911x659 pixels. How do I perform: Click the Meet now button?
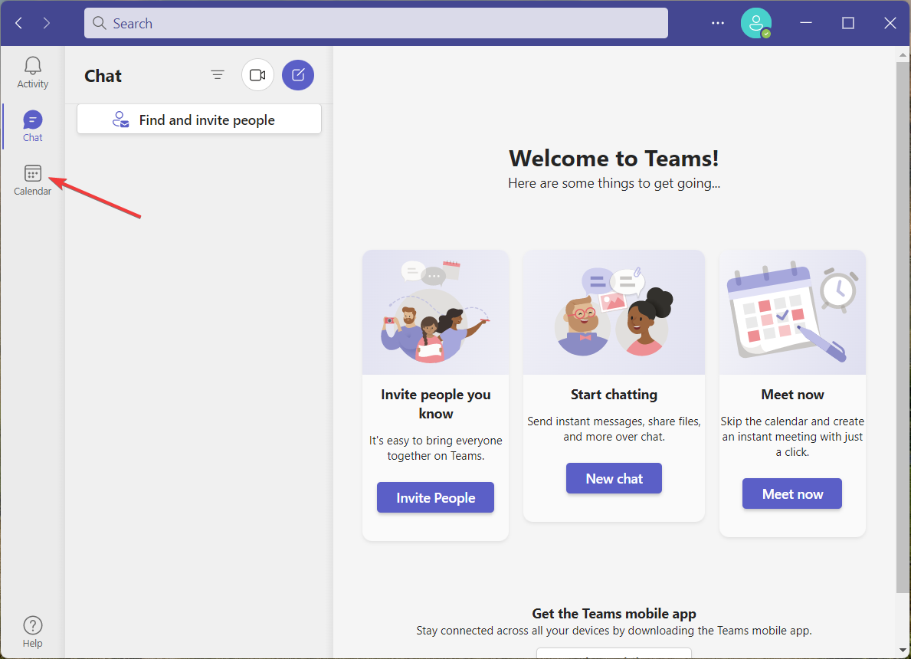coord(792,494)
